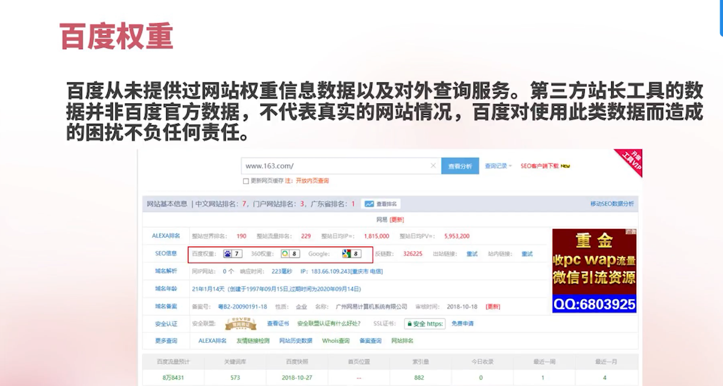Image resolution: width=723 pixels, height=386 pixels.
Task: Click the New badge beside SEO客户端下载
Action: 565,165
